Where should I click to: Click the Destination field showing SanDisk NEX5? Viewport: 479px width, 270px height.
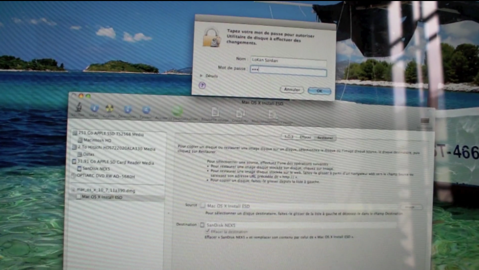301,225
